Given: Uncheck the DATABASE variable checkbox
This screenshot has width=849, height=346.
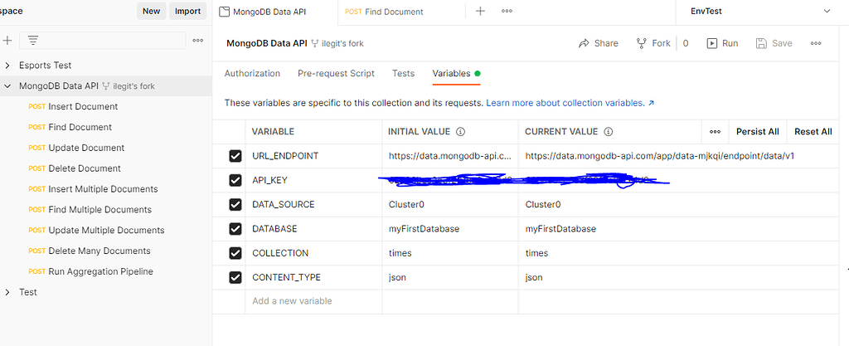Looking at the screenshot, I should [x=235, y=229].
